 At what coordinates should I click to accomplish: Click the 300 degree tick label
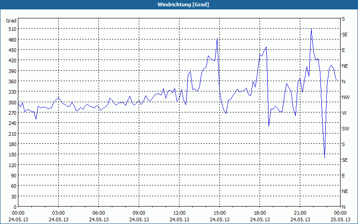point(13,103)
